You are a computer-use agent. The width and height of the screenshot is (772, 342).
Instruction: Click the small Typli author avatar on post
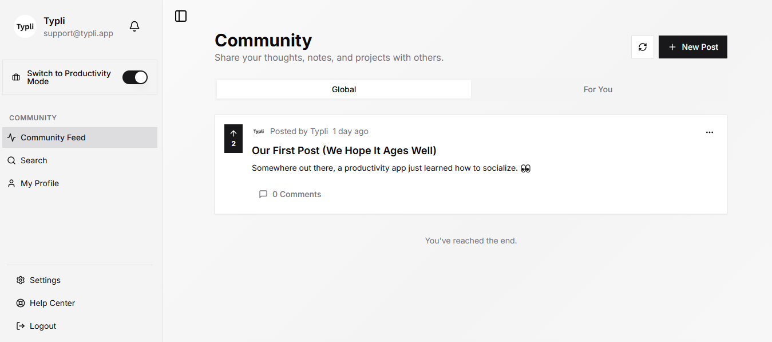[x=259, y=131]
